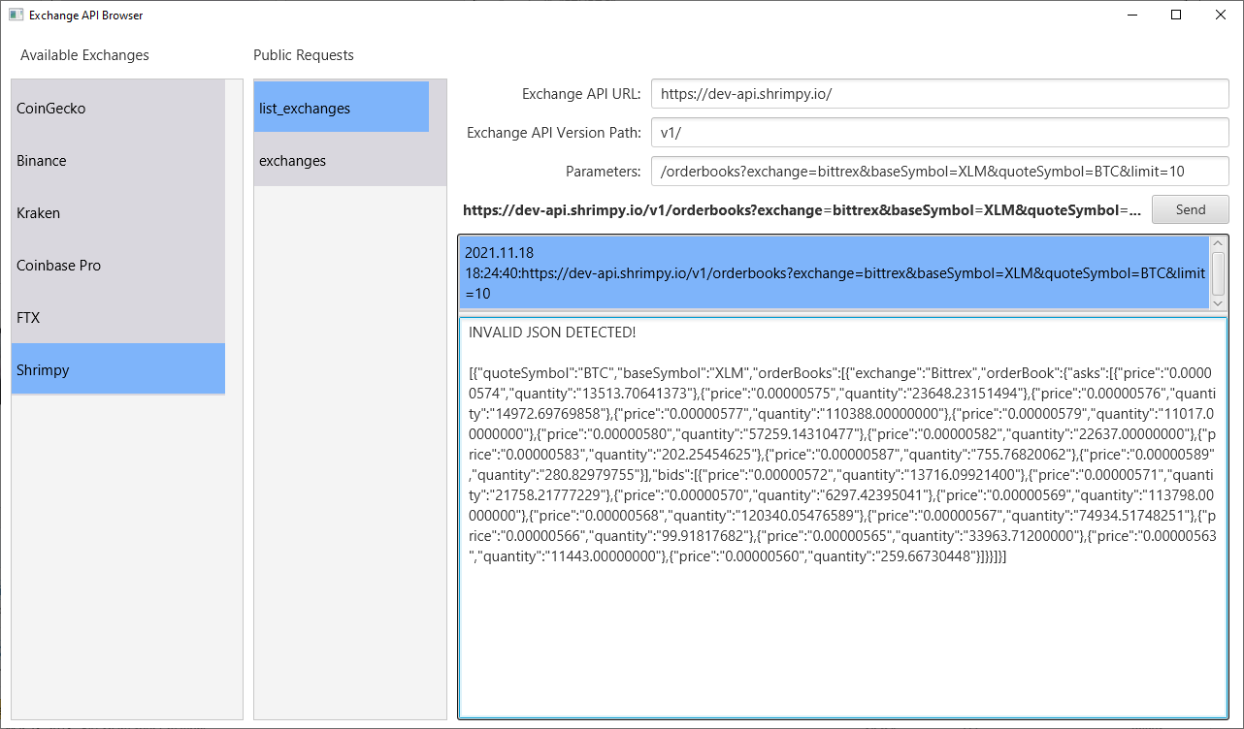Maximize the Exchange API Browser window
The height and width of the screenshot is (729, 1244).
point(1176,15)
